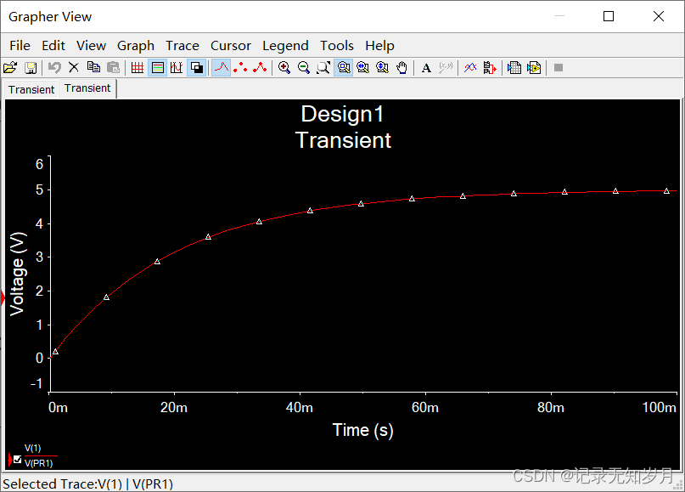
Task: Select the Zoom Area tool icon
Action: coord(344,68)
